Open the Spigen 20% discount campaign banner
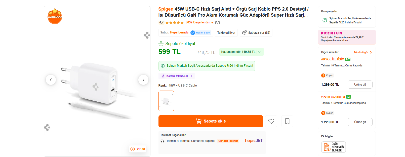 (x=207, y=66)
